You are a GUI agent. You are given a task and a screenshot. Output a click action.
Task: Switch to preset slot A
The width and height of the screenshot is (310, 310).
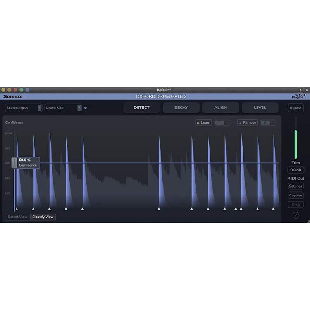[x=300, y=90]
